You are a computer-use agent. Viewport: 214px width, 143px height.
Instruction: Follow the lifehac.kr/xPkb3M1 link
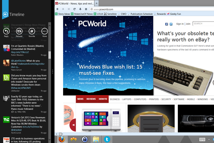[21, 88]
